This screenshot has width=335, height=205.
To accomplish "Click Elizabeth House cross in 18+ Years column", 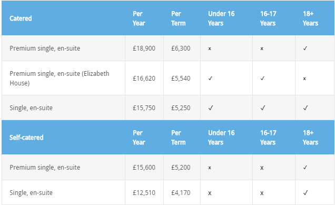I will tap(304, 79).
